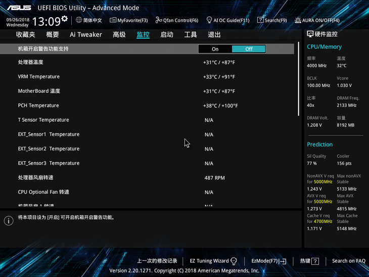Select the PCH Temperature row

[147, 106]
